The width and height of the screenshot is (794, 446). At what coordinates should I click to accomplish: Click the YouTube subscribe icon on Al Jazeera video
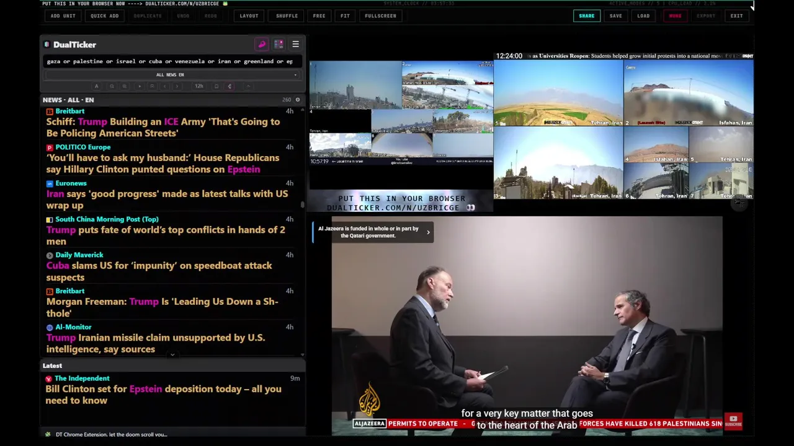click(733, 422)
